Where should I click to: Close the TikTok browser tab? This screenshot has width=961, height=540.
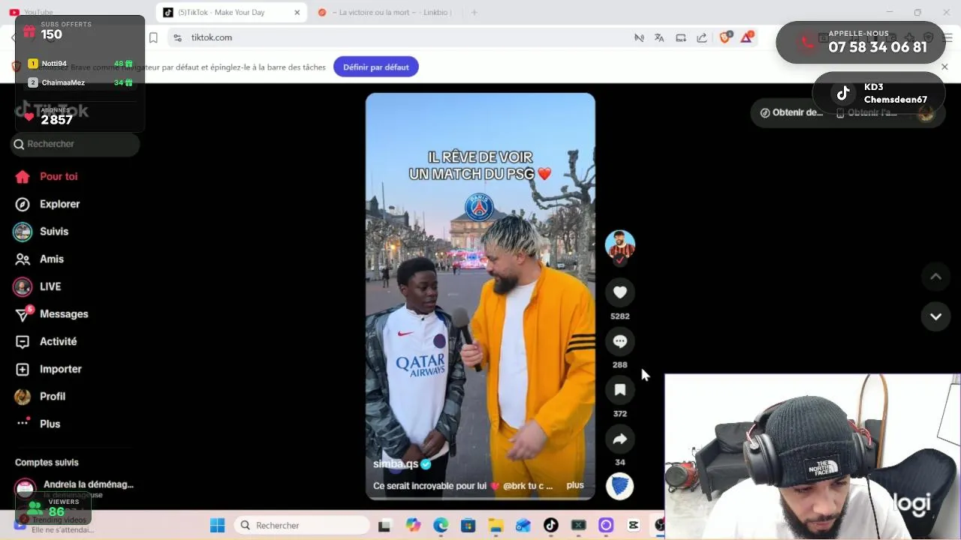(297, 12)
